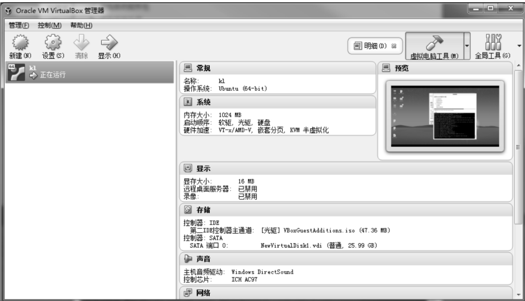Click the details pane vertical scrollbar
The width and height of the screenshot is (525, 301).
pyautogui.click(x=518, y=147)
